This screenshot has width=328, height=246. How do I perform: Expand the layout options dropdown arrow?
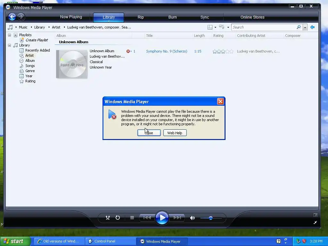tap(215, 28)
